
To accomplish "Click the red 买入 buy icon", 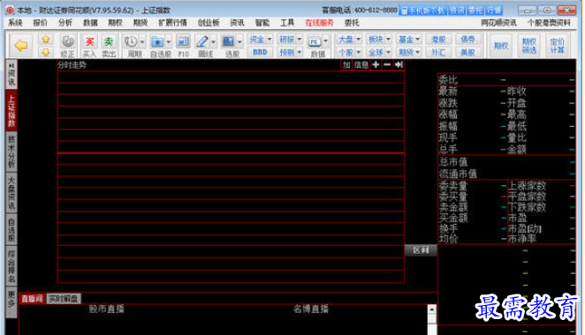I will [x=89, y=41].
